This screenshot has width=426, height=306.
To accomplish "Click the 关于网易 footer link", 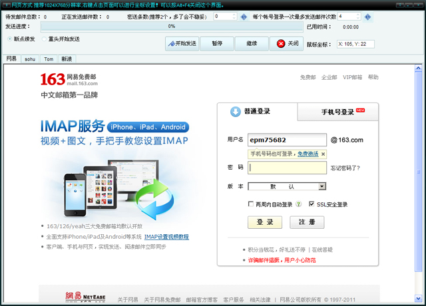I will coord(128,300).
